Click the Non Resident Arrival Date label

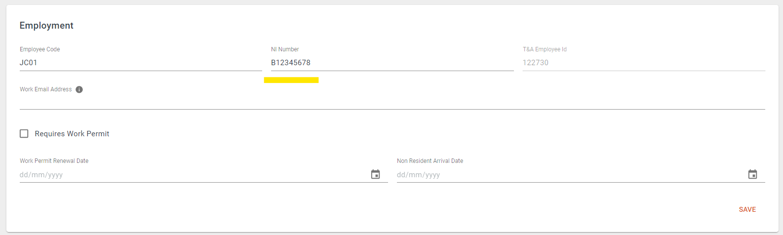coord(430,161)
